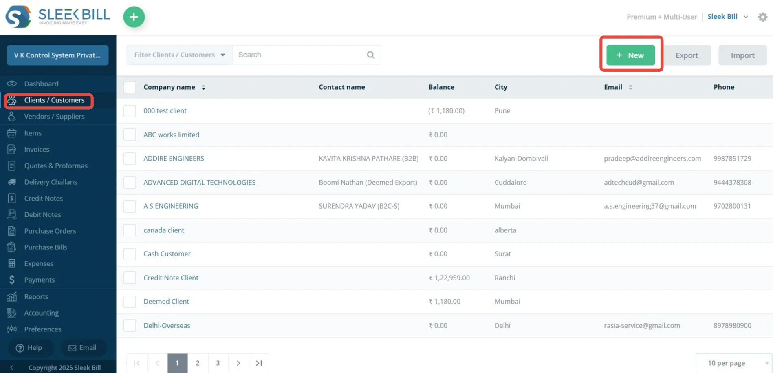Select the ADDIRE ENGINEERS row checkbox

[x=130, y=159]
